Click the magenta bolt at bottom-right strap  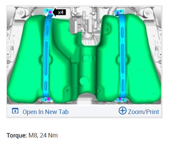click(120, 99)
